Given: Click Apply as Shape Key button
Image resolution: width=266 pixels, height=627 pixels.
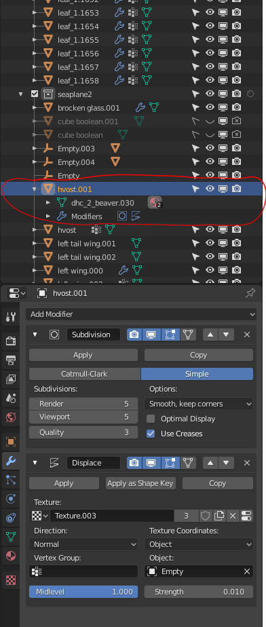Looking at the screenshot, I should point(140,483).
